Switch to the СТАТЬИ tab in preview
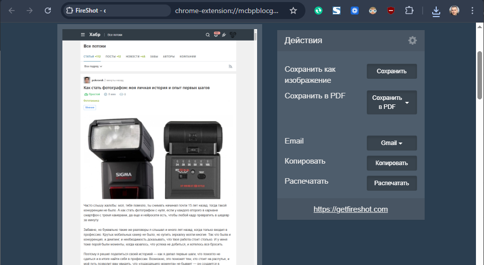The height and width of the screenshot is (265, 484). pyautogui.click(x=92, y=57)
